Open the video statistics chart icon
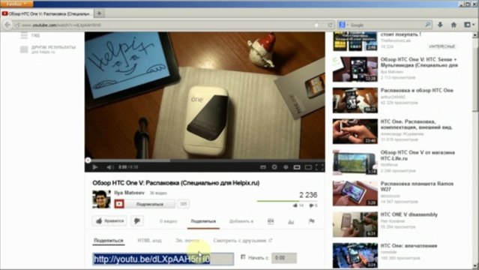The height and width of the screenshot is (270, 479). point(291,221)
